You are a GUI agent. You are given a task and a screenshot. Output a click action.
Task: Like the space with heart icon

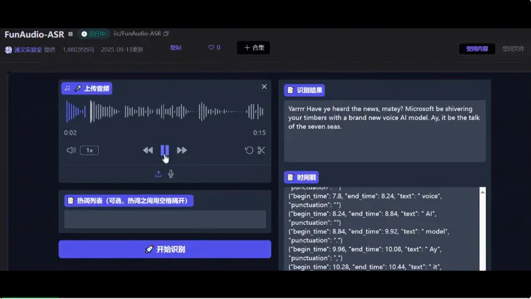[214, 47]
